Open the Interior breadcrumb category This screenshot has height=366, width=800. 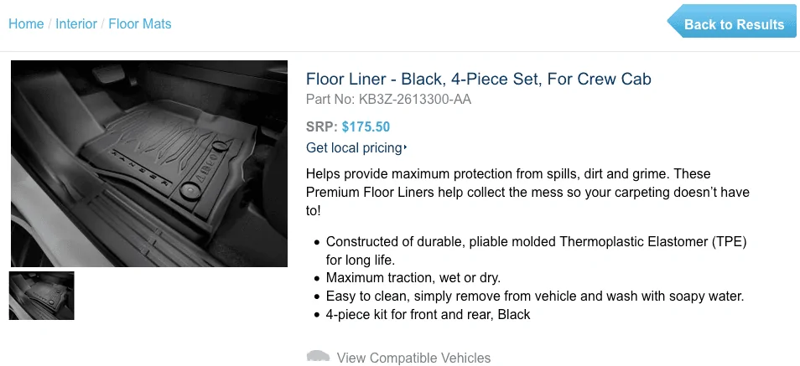click(76, 24)
